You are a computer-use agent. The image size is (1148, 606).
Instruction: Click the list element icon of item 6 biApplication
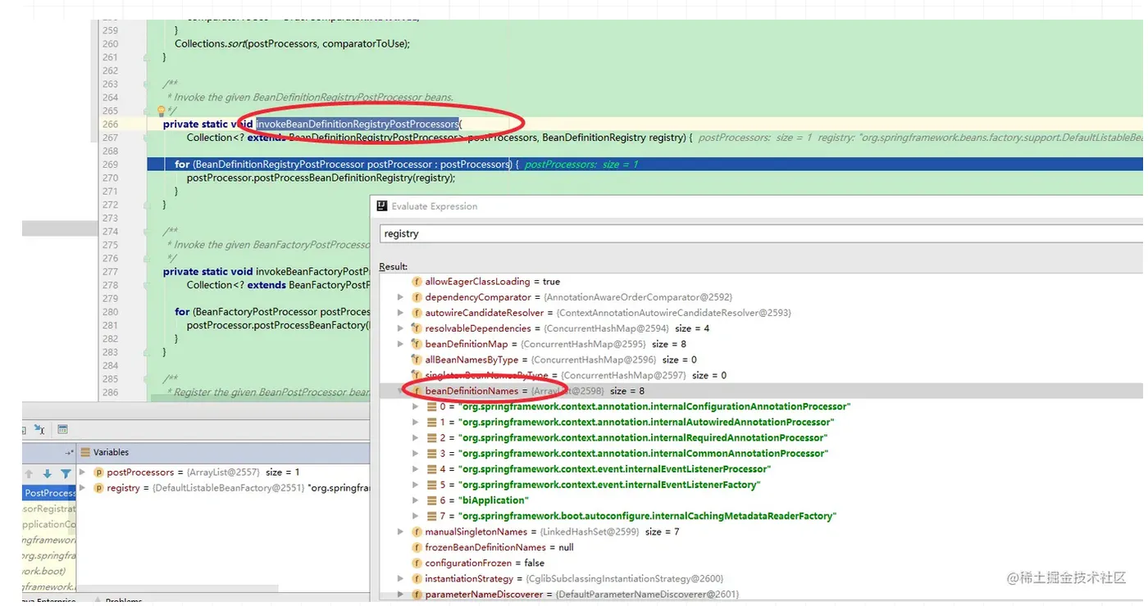(x=432, y=500)
